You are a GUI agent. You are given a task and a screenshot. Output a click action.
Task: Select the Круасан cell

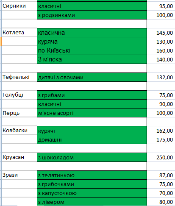click(x=19, y=157)
